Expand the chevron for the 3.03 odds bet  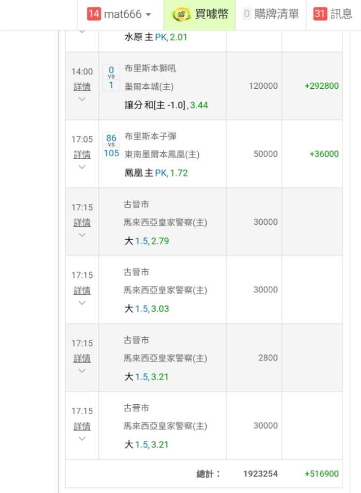(82, 303)
